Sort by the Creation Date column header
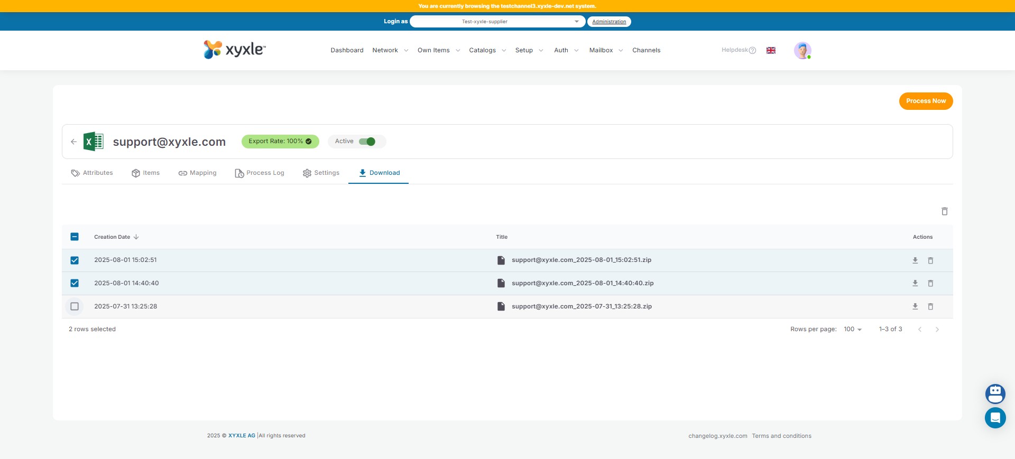Image resolution: width=1015 pixels, height=459 pixels. click(112, 237)
